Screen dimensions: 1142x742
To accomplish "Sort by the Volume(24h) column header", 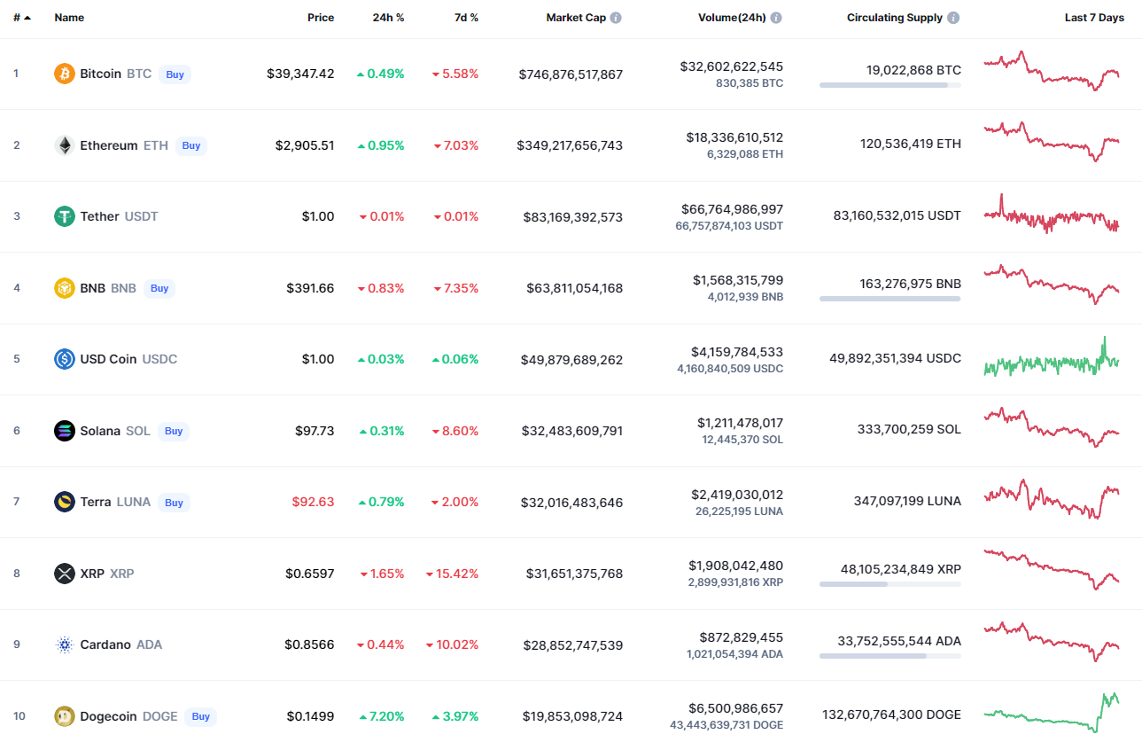I will pos(730,18).
